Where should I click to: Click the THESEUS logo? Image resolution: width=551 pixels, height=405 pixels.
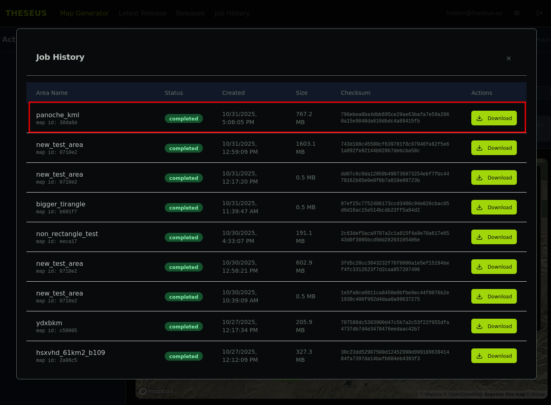point(26,13)
